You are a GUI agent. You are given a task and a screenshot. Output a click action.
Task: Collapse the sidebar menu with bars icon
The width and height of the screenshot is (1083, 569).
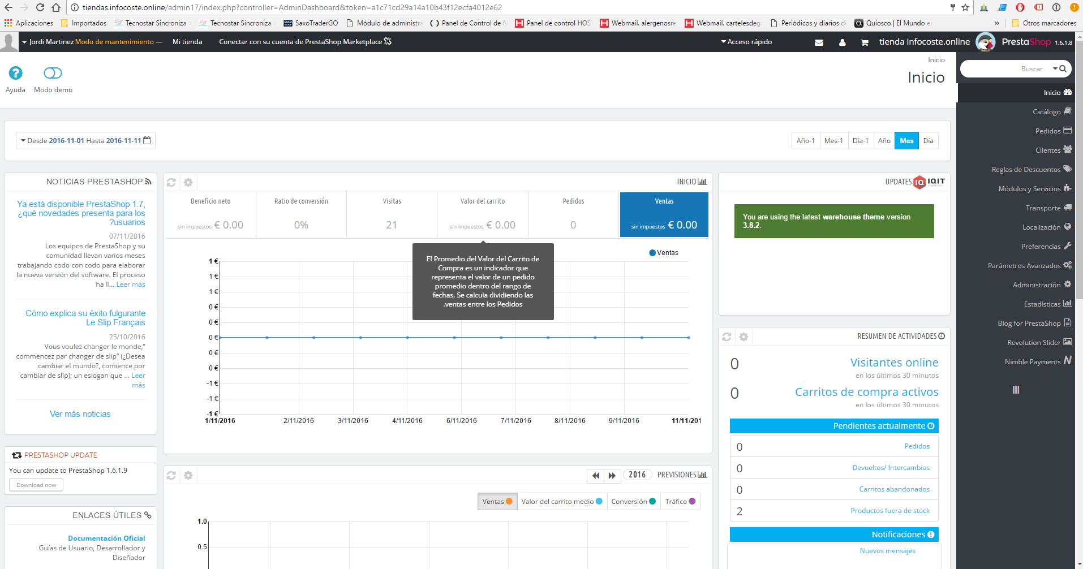tap(1016, 390)
